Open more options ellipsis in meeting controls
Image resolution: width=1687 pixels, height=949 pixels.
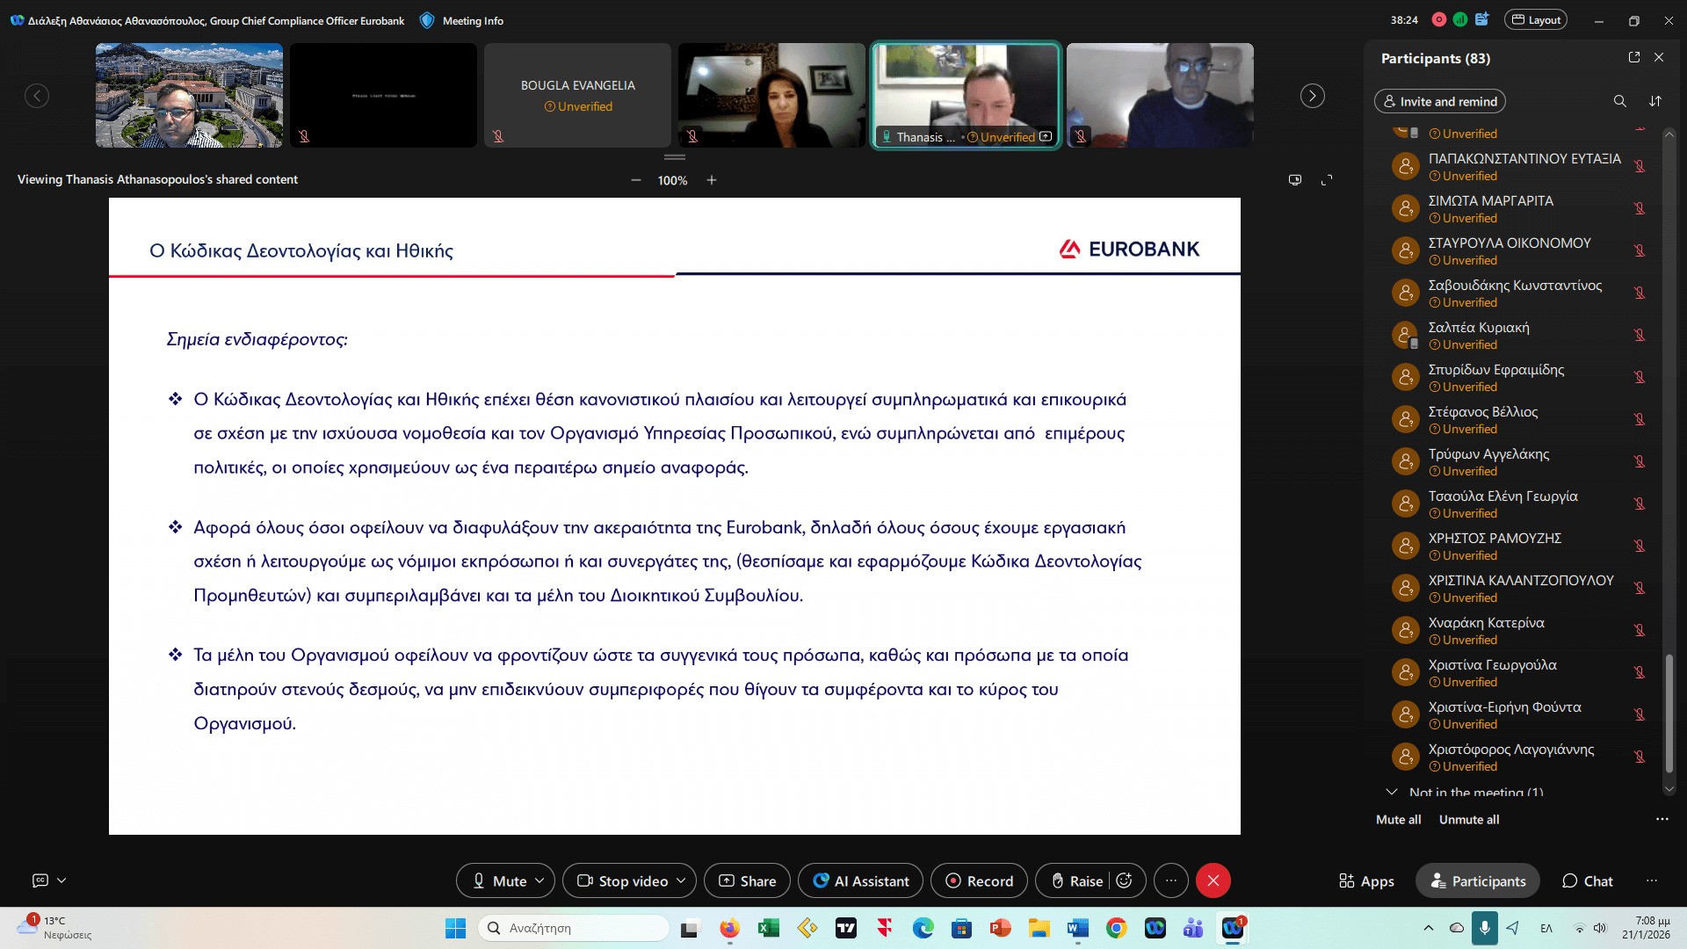tap(1171, 880)
